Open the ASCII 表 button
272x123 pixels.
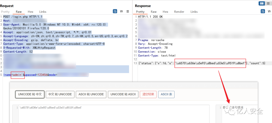pyautogui.click(x=166, y=94)
